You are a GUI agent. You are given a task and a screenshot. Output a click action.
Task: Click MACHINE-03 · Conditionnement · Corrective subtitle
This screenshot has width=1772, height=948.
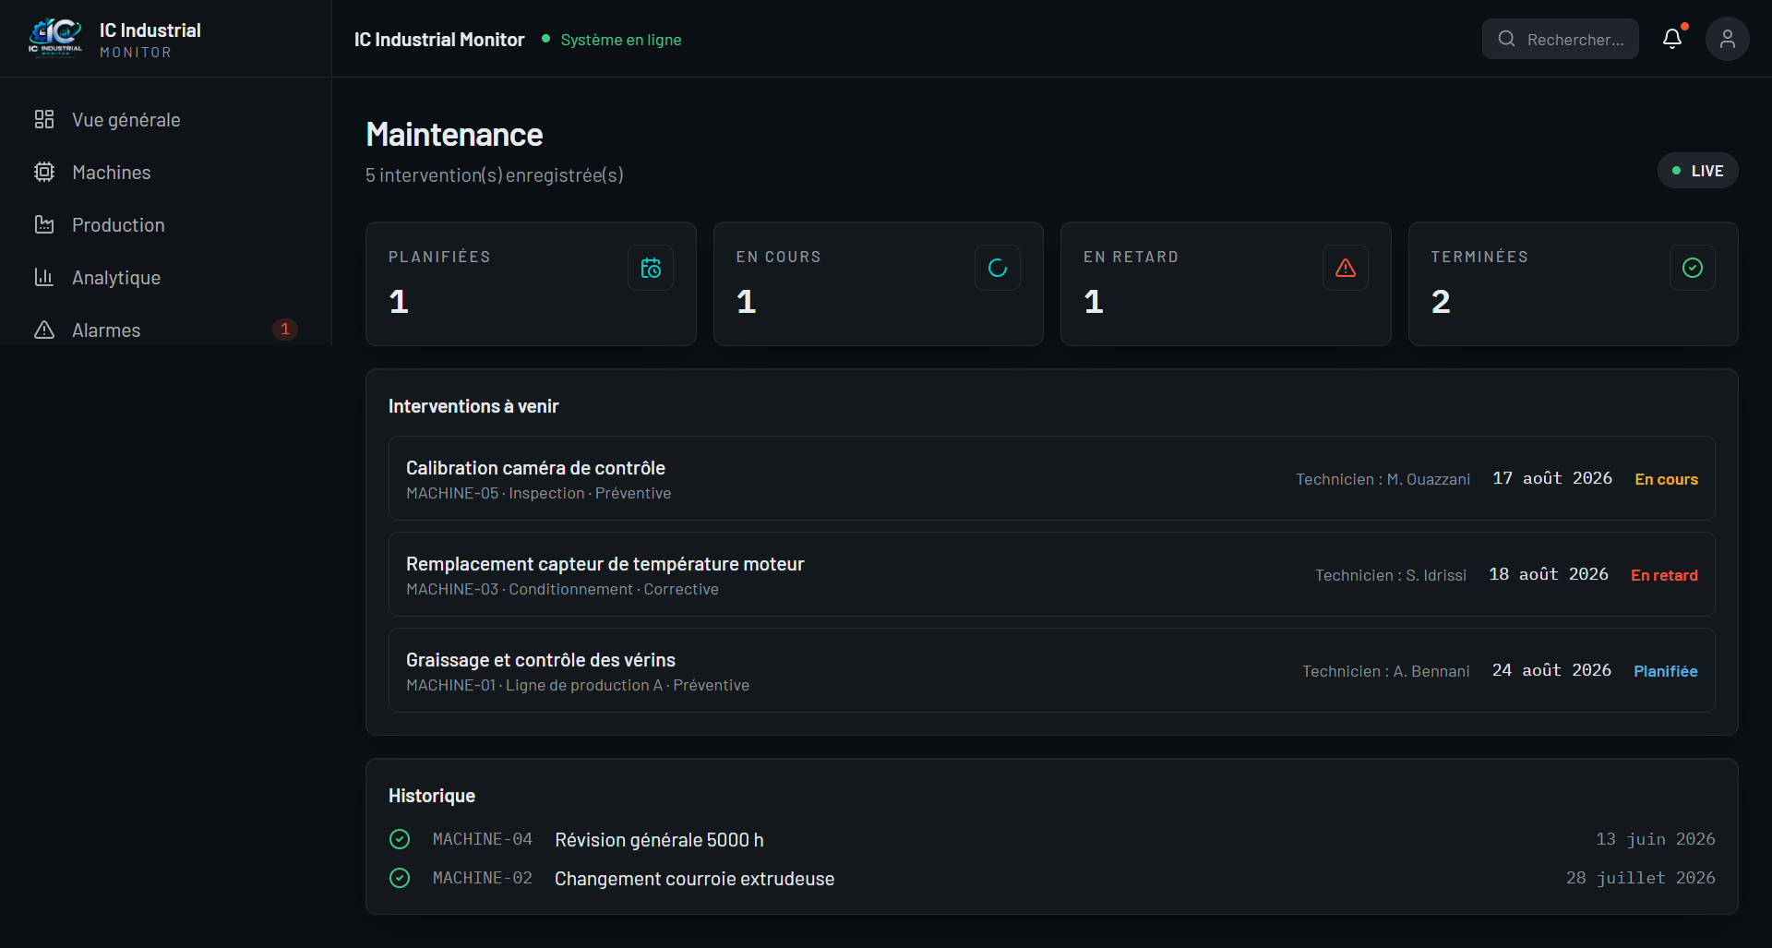562,590
